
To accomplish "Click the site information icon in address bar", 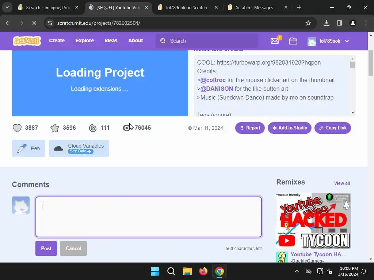I will [50, 23].
